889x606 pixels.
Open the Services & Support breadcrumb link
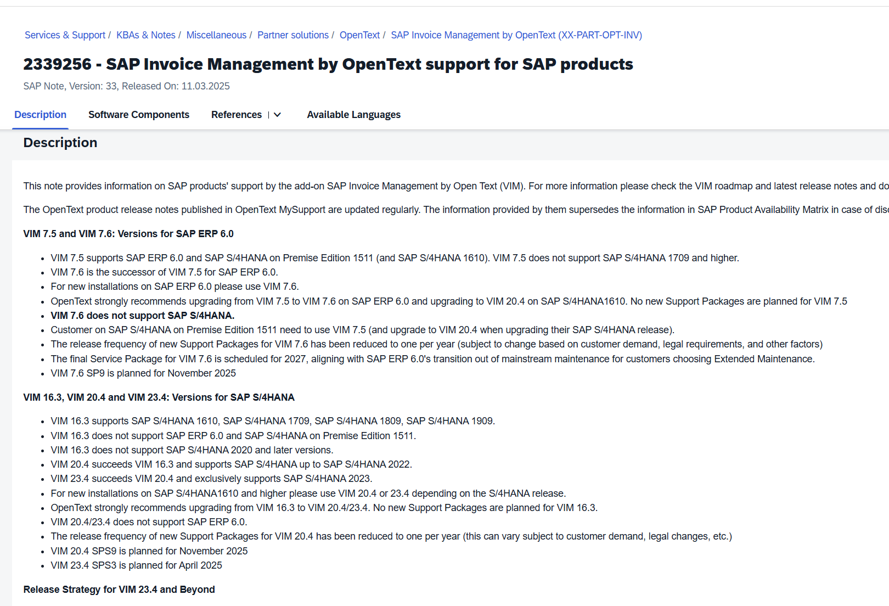tap(65, 35)
